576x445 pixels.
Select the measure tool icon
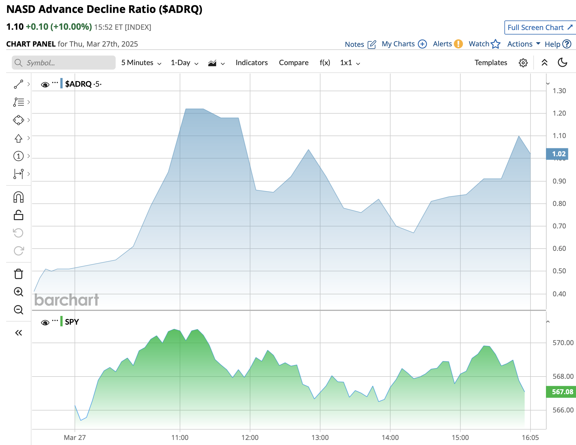pyautogui.click(x=19, y=174)
